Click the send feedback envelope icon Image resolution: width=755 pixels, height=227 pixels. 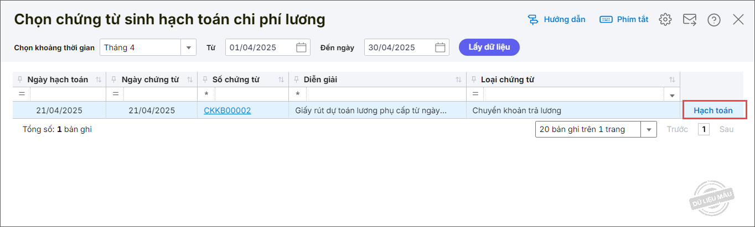(x=689, y=20)
